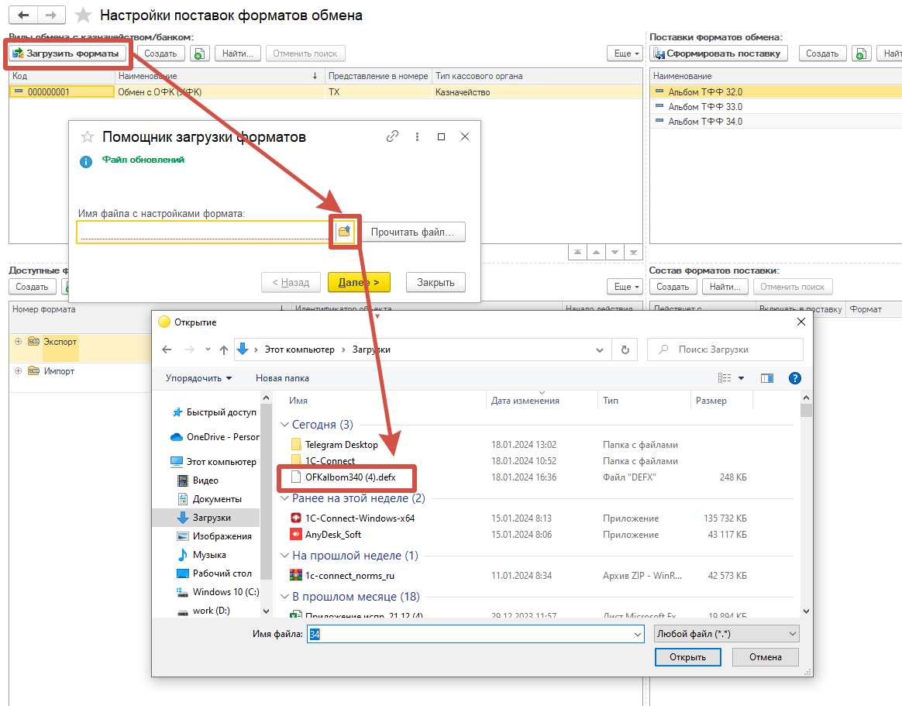
Task: Go back in the Открытие file dialog
Action: click(167, 350)
